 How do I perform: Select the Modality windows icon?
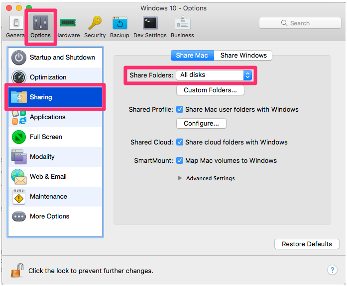tap(19, 157)
